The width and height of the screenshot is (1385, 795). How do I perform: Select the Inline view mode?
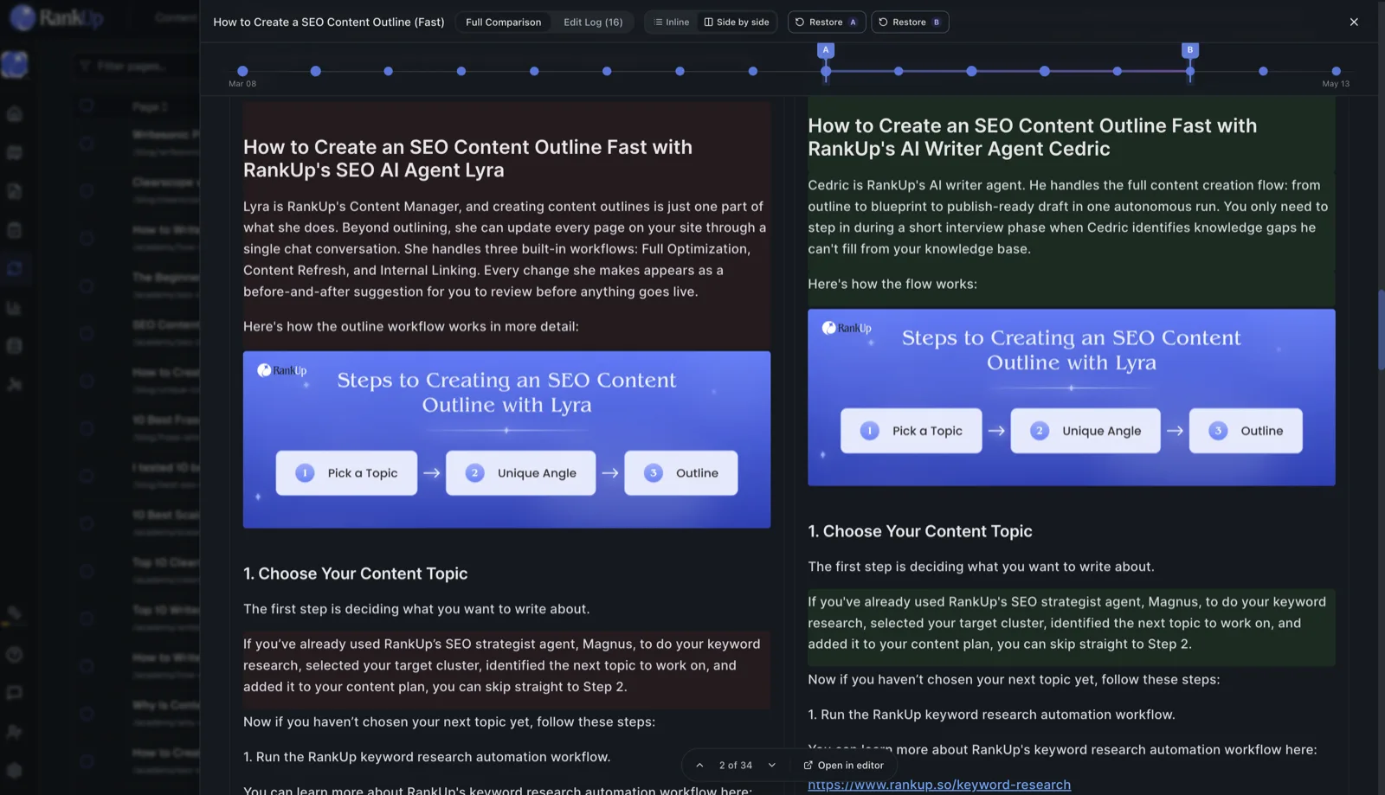(672, 22)
